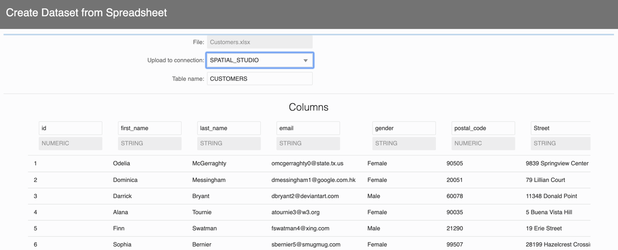Open the STRING type selector under gender
Image resolution: width=618 pixels, height=250 pixels.
click(x=404, y=143)
